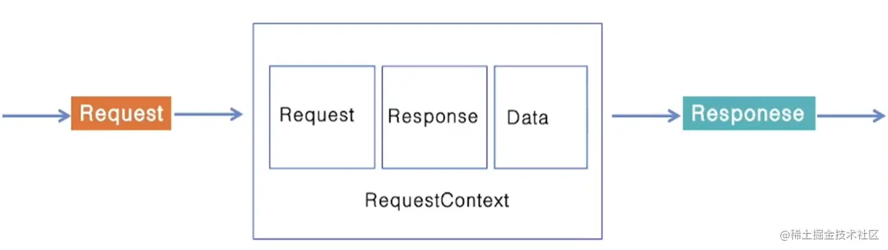Click the "Request" text inside the first inner box
The height and width of the screenshot is (250, 888).
317,114
